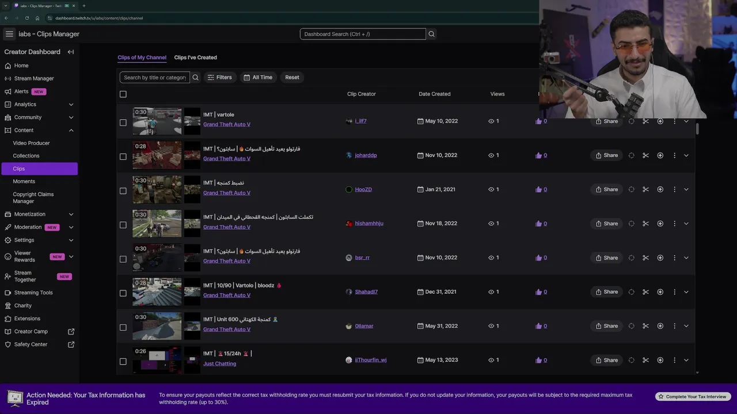Open the hamburger navigation menu
The image size is (737, 414).
coord(9,34)
